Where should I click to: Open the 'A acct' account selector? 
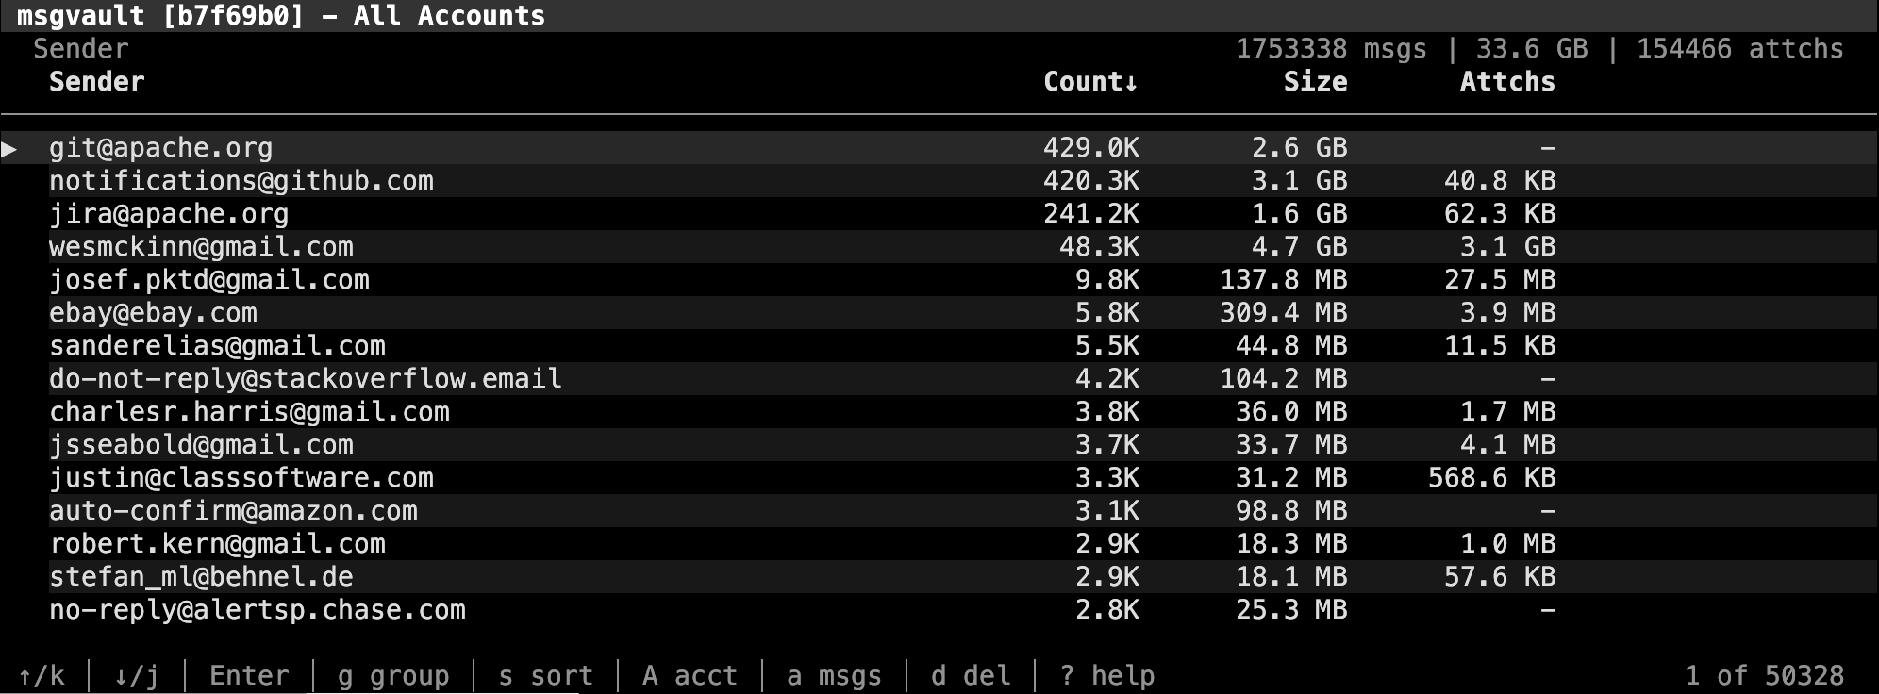pyautogui.click(x=690, y=675)
